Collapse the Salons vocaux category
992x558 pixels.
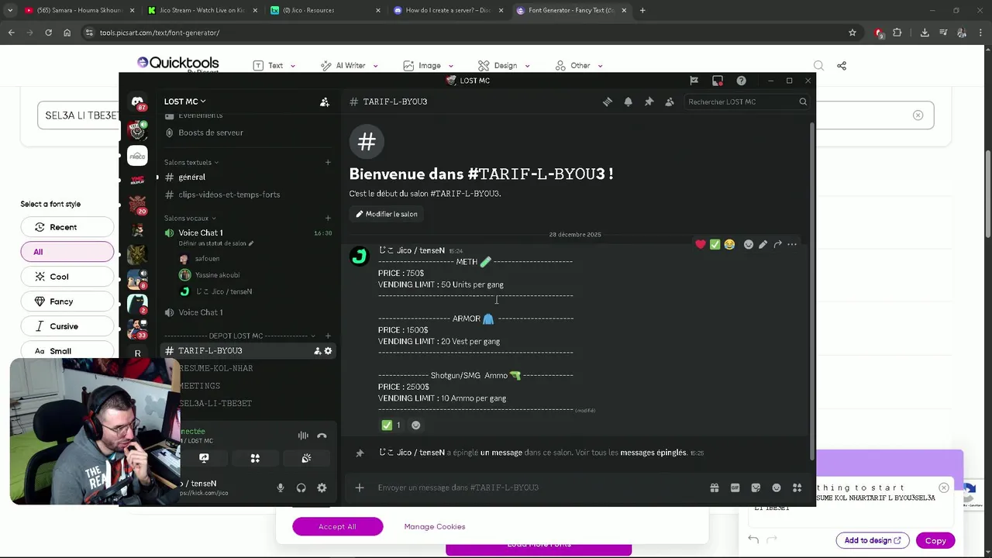tap(190, 219)
